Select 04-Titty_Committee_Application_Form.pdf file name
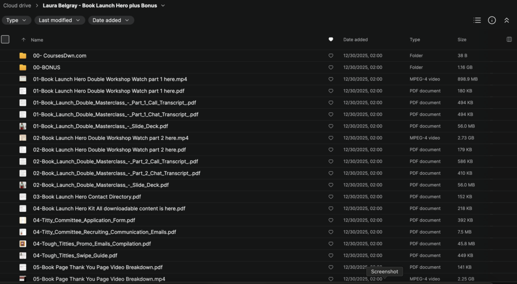Viewport: 517px width, 284px height. click(x=84, y=220)
